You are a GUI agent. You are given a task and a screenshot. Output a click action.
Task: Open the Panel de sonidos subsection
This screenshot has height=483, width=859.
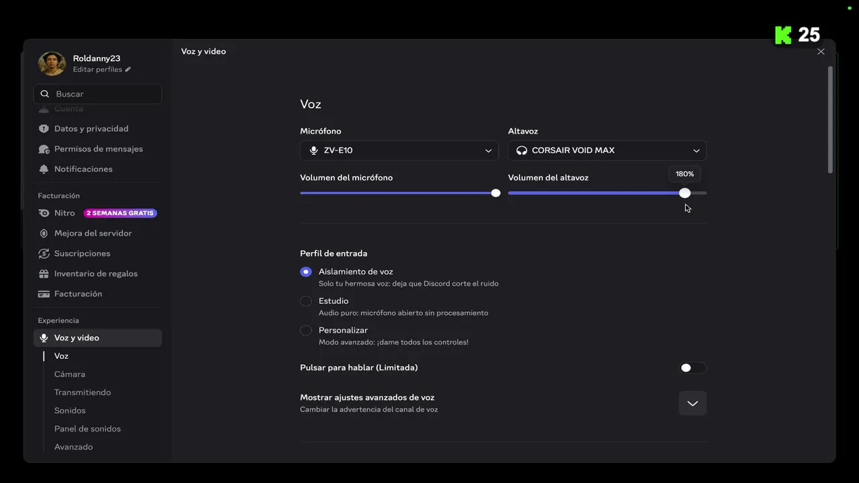[x=87, y=429]
